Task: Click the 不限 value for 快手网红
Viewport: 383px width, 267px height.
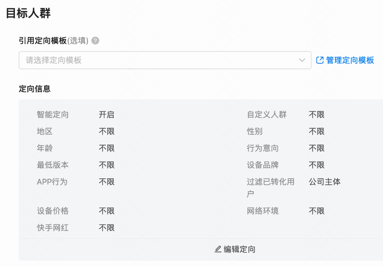Action: (x=106, y=228)
